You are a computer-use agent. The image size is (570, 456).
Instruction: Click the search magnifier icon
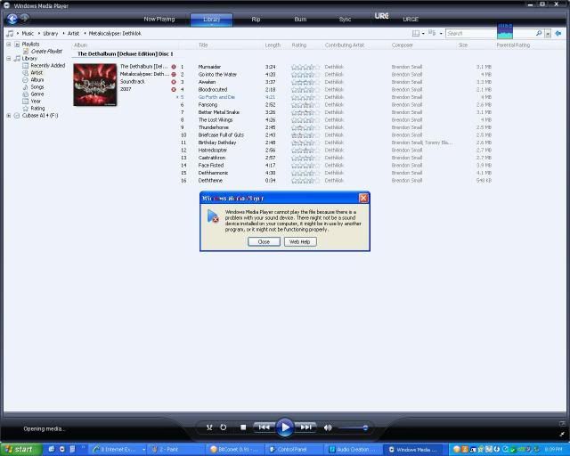pyautogui.click(x=539, y=34)
